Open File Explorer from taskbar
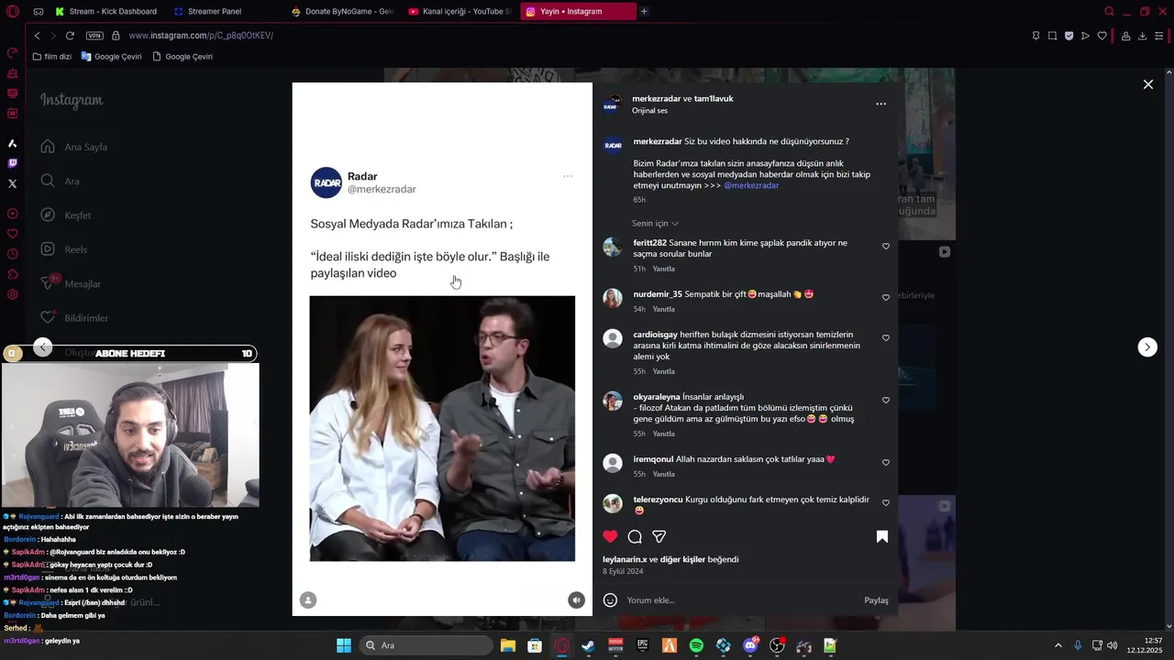This screenshot has height=660, width=1174. click(508, 645)
